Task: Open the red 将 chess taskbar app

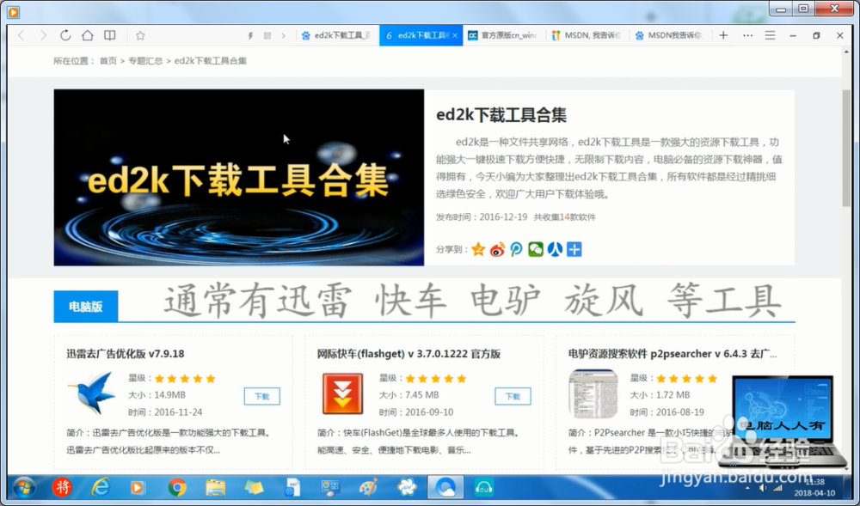Action: coord(62,487)
